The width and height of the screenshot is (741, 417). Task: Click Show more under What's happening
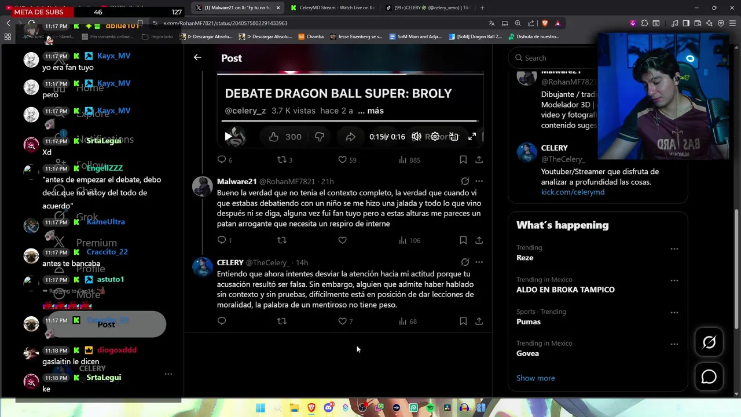pos(535,378)
